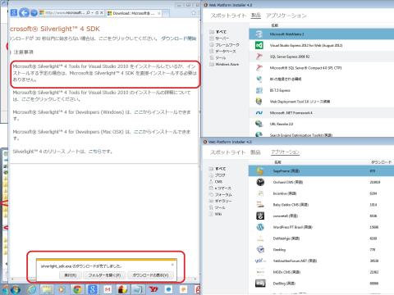Select データベース category in upper installer window
394x295 pixels.
(x=226, y=51)
